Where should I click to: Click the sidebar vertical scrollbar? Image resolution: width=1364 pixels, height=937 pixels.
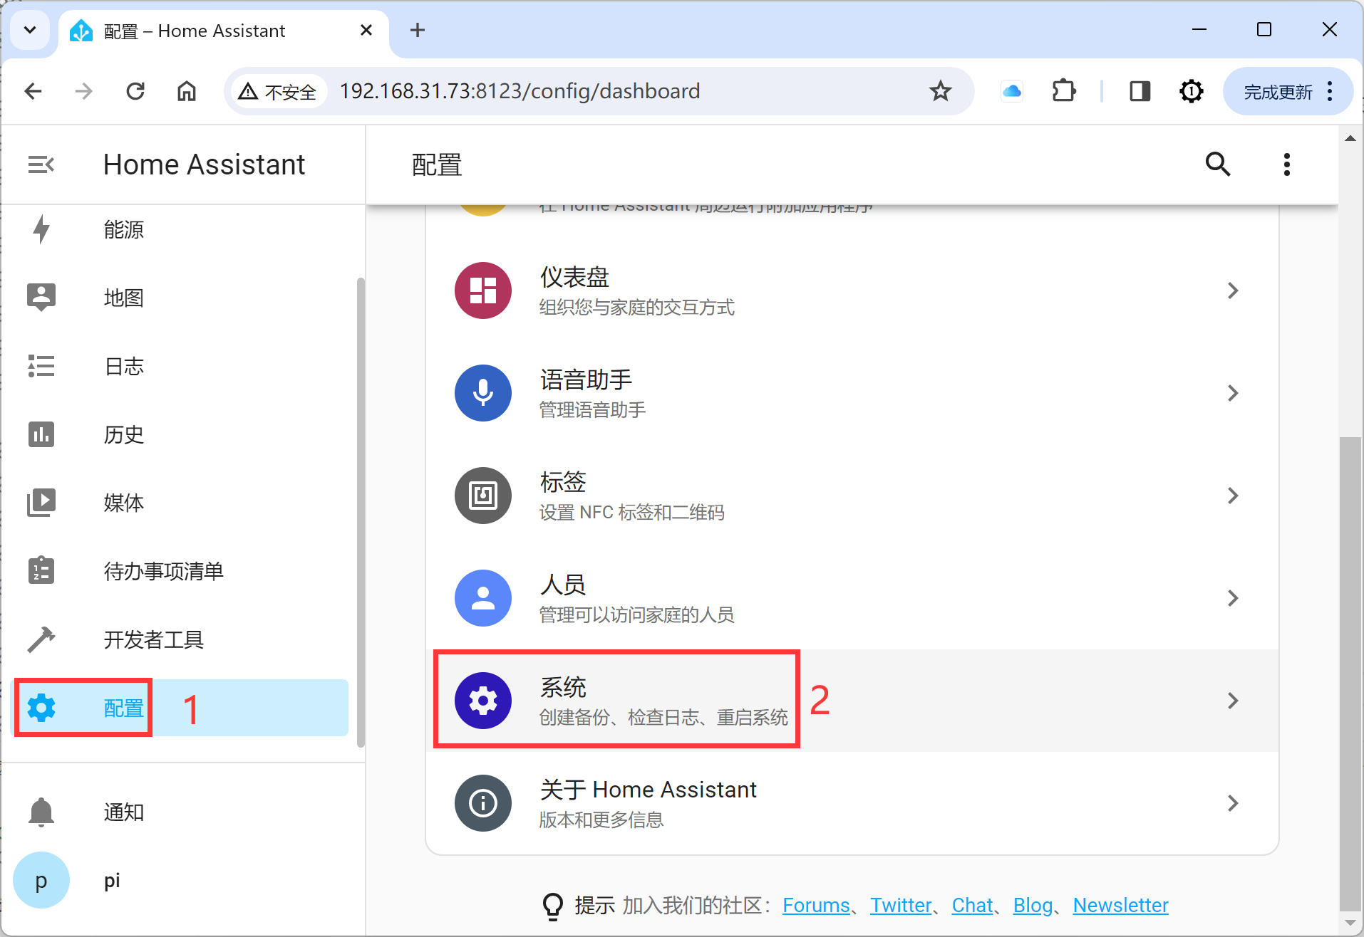pos(361,512)
